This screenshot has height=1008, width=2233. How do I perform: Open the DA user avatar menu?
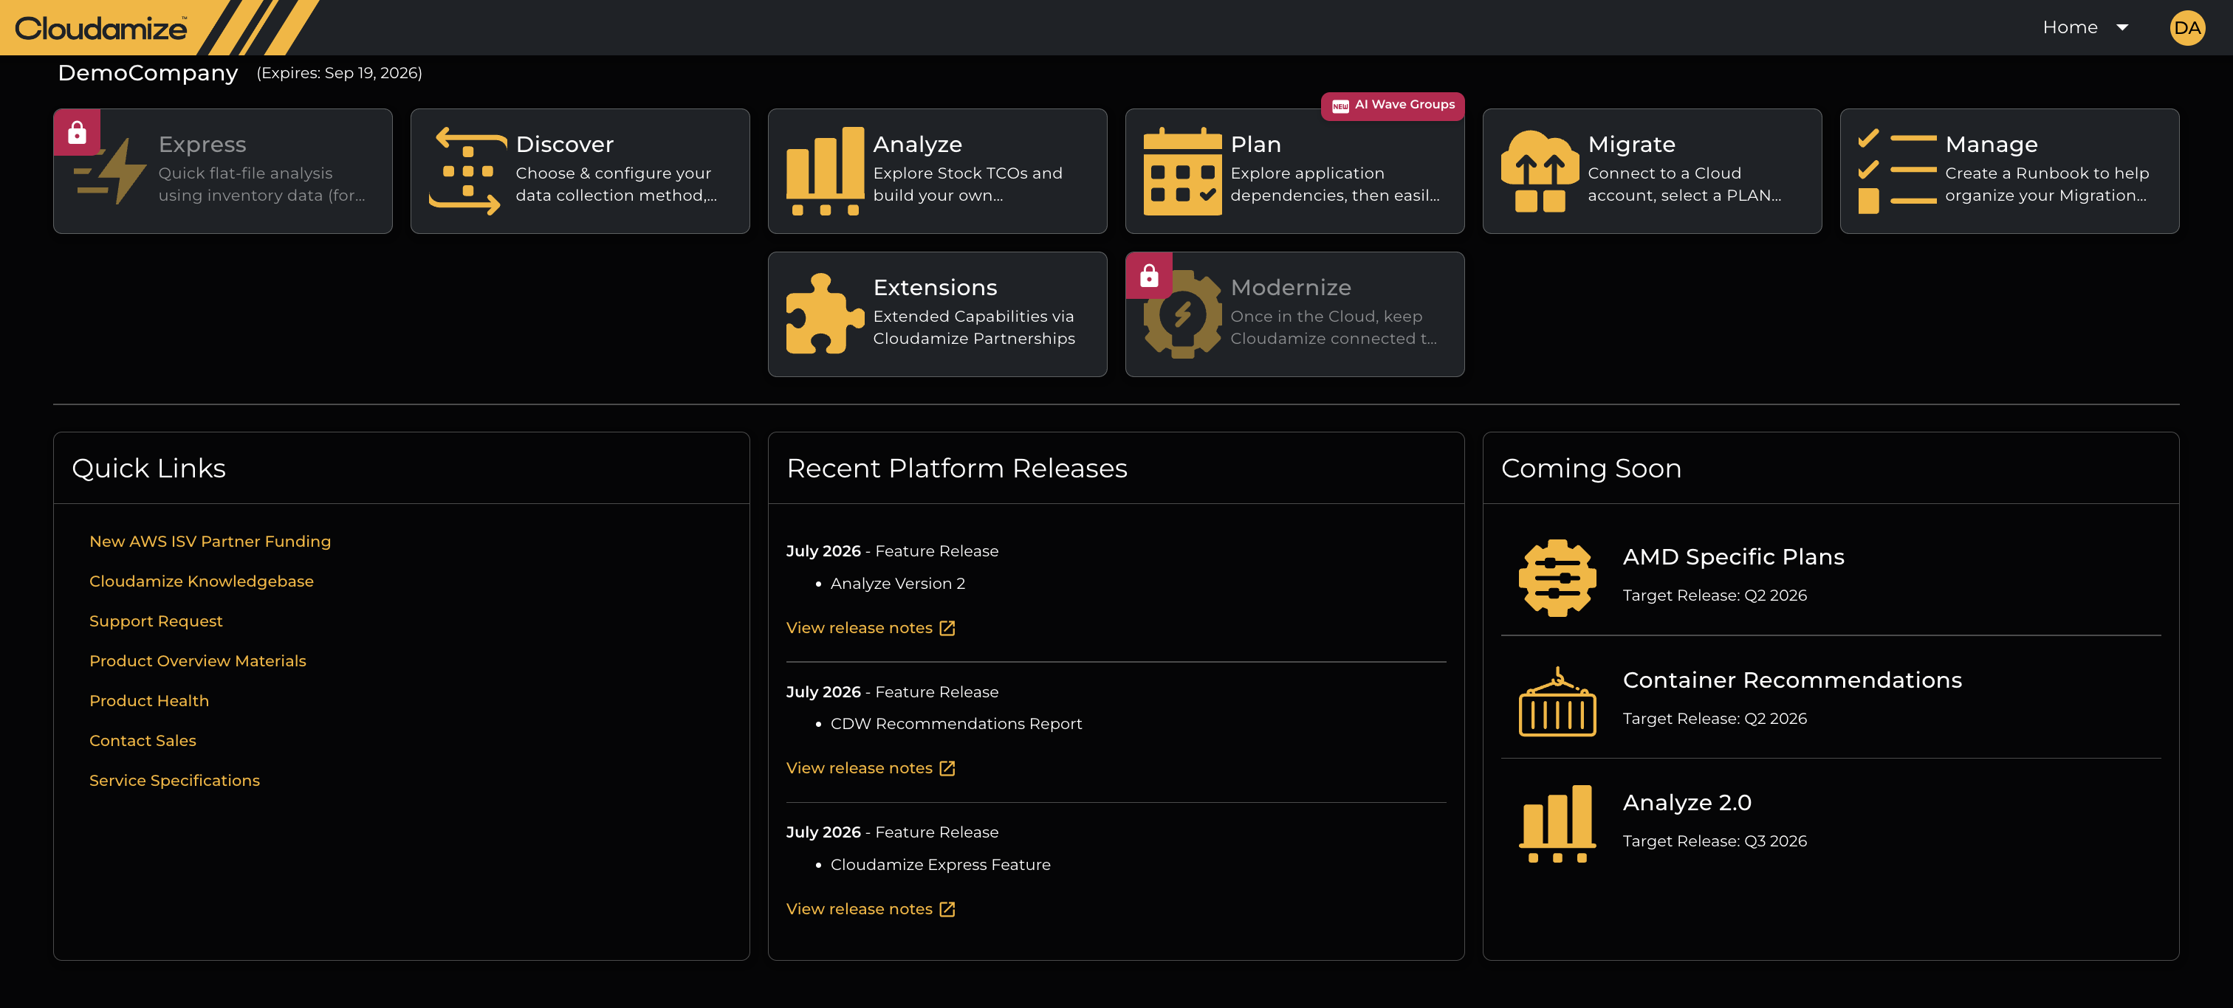pyautogui.click(x=2186, y=28)
